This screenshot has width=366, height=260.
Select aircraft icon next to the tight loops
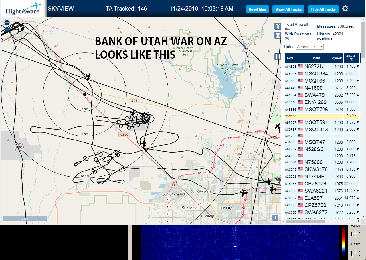pos(132,113)
